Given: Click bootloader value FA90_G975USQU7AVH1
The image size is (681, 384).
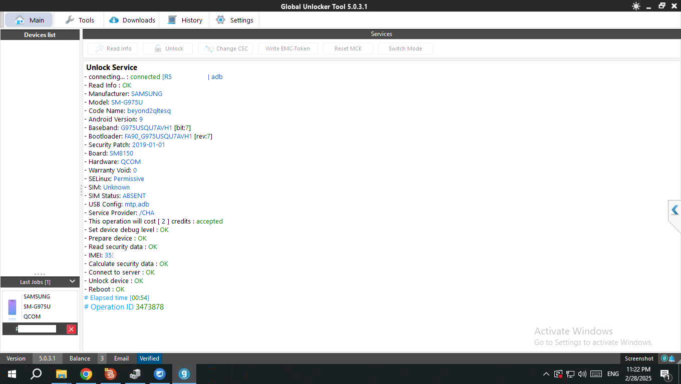Looking at the screenshot, I should coord(158,136).
